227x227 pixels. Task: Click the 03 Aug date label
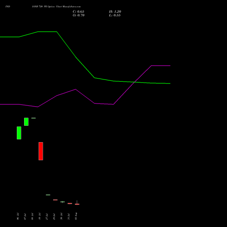click(76, 216)
